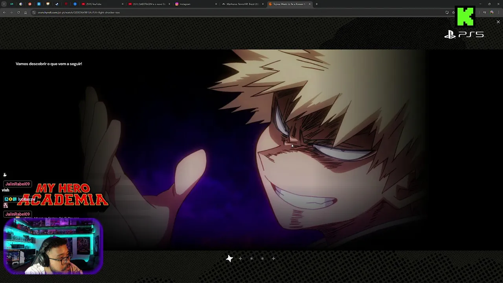Open the pinned tab with orange-white icon
The width and height of the screenshot is (503, 283).
(48, 4)
